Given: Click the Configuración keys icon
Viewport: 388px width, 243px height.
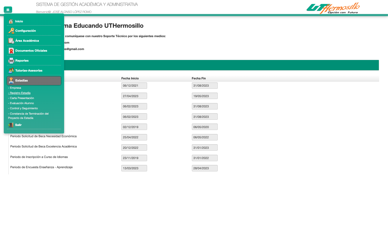Looking at the screenshot, I should click(x=11, y=31).
